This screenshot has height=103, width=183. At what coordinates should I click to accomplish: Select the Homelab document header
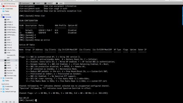point(7,15)
